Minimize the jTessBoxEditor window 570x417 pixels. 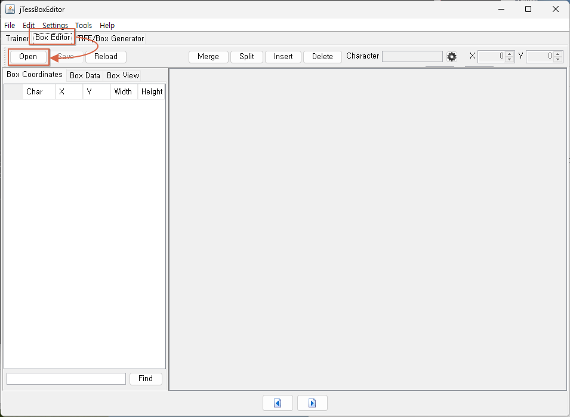(501, 9)
